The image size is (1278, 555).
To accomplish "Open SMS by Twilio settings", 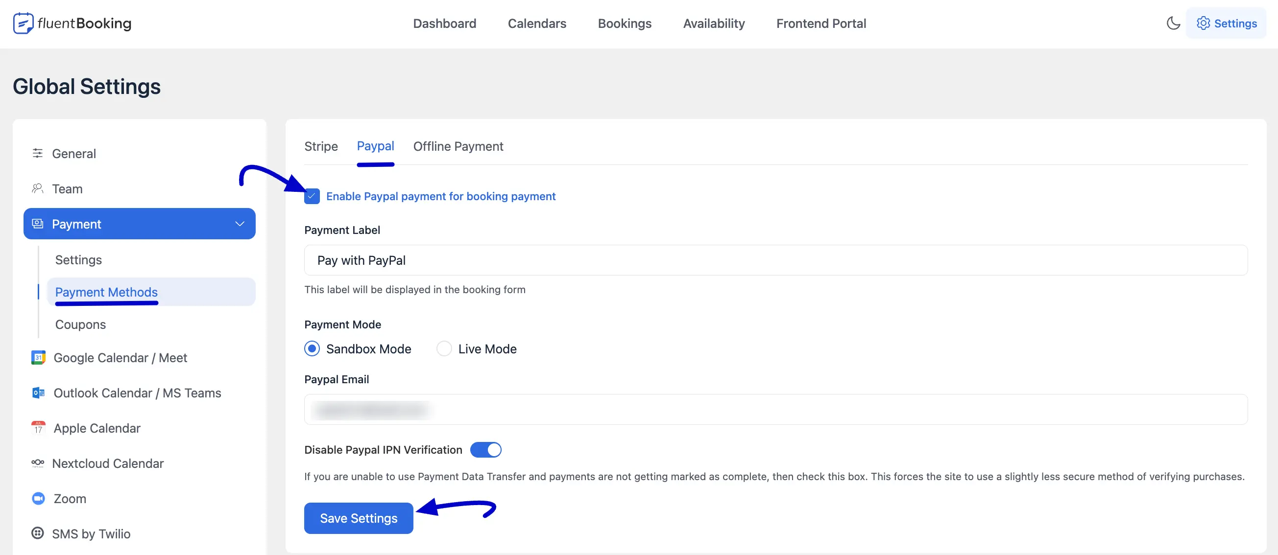I will tap(140, 533).
